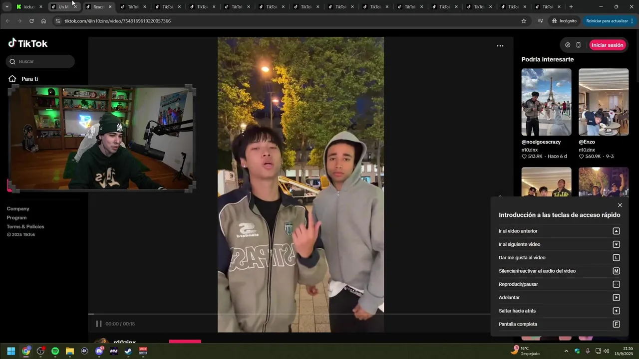Image resolution: width=639 pixels, height=359 pixels.
Task: Open Steam from the taskbar
Action: [128, 351]
